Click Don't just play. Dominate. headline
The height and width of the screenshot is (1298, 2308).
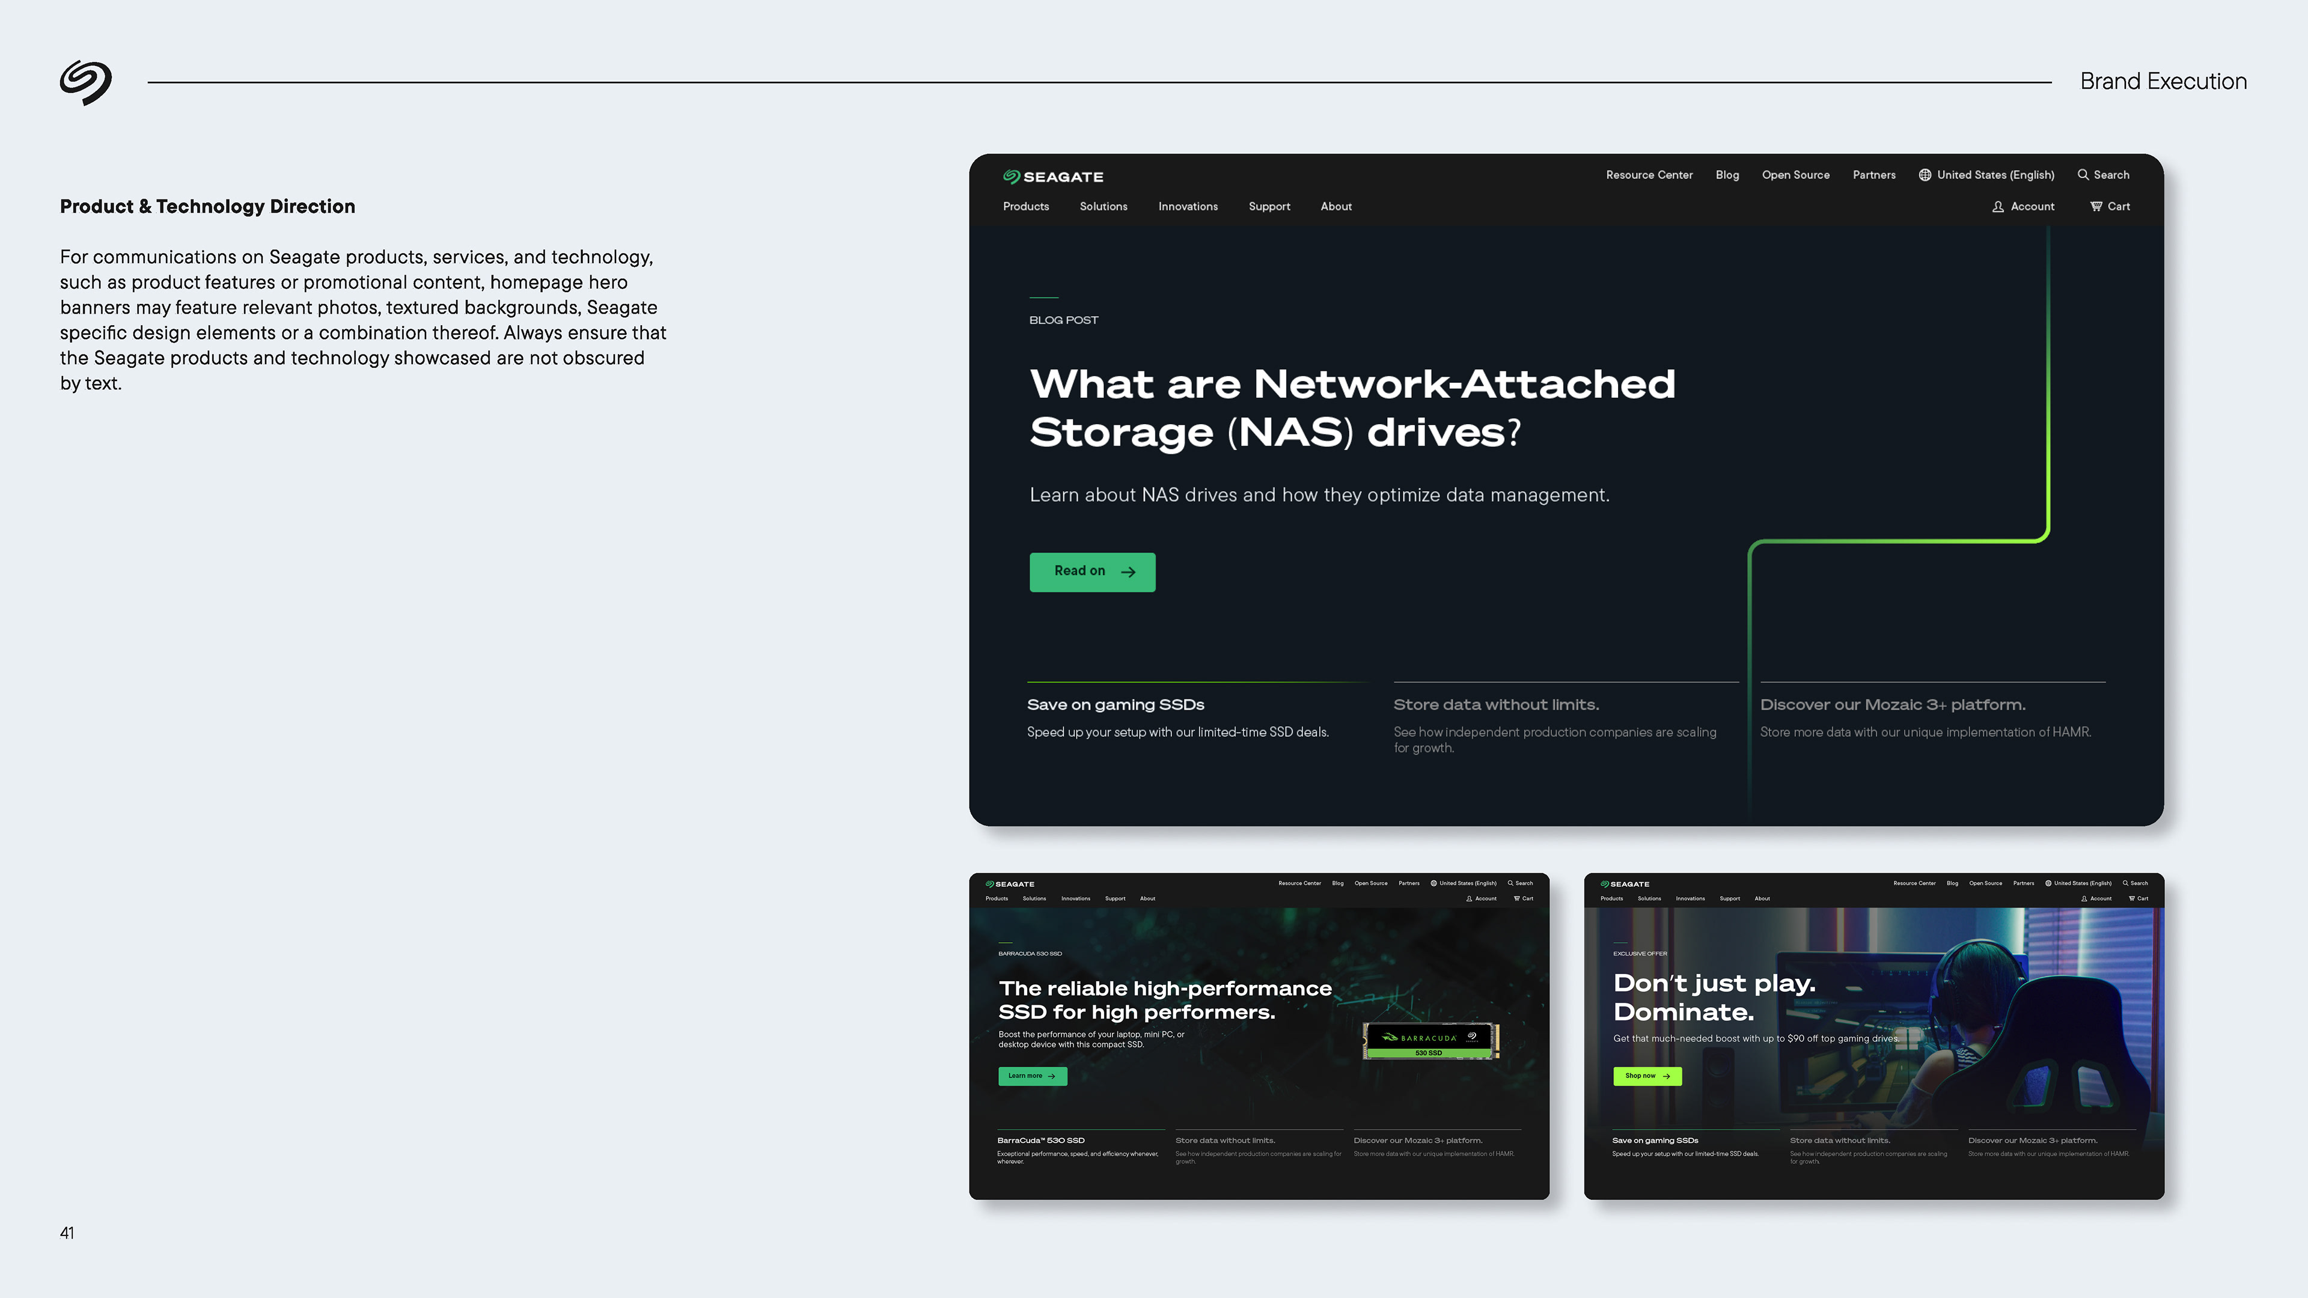coord(1715,997)
